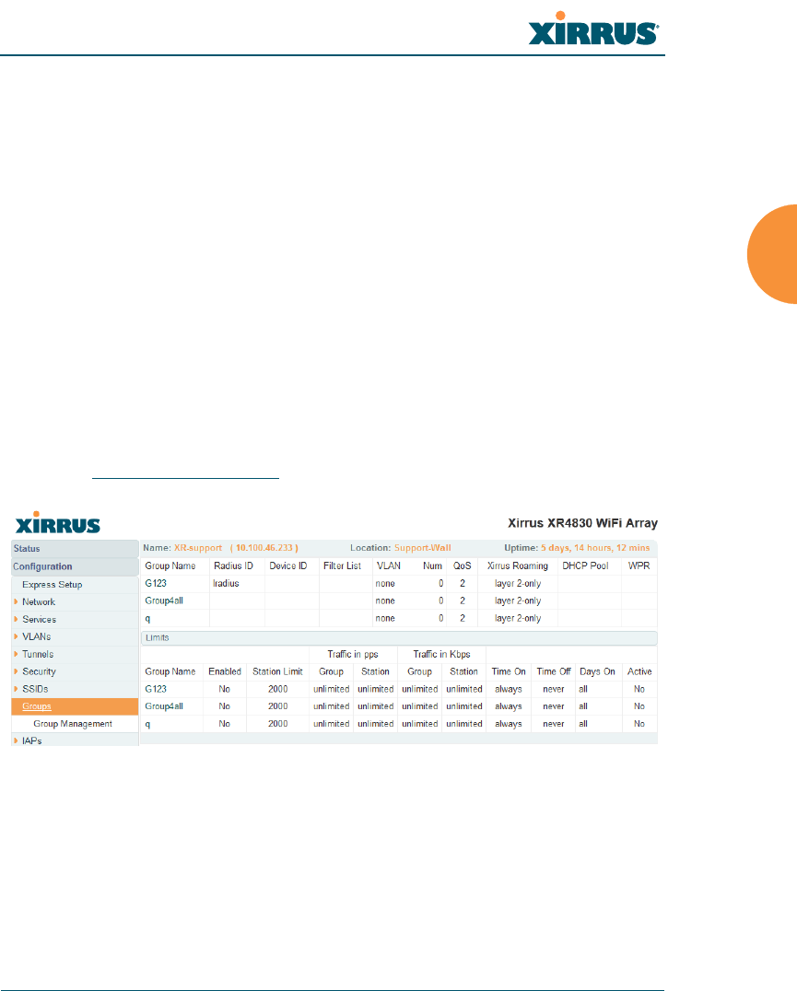The width and height of the screenshot is (797, 991).
Task: Expand the Services arrow in sidebar
Action: [16, 619]
